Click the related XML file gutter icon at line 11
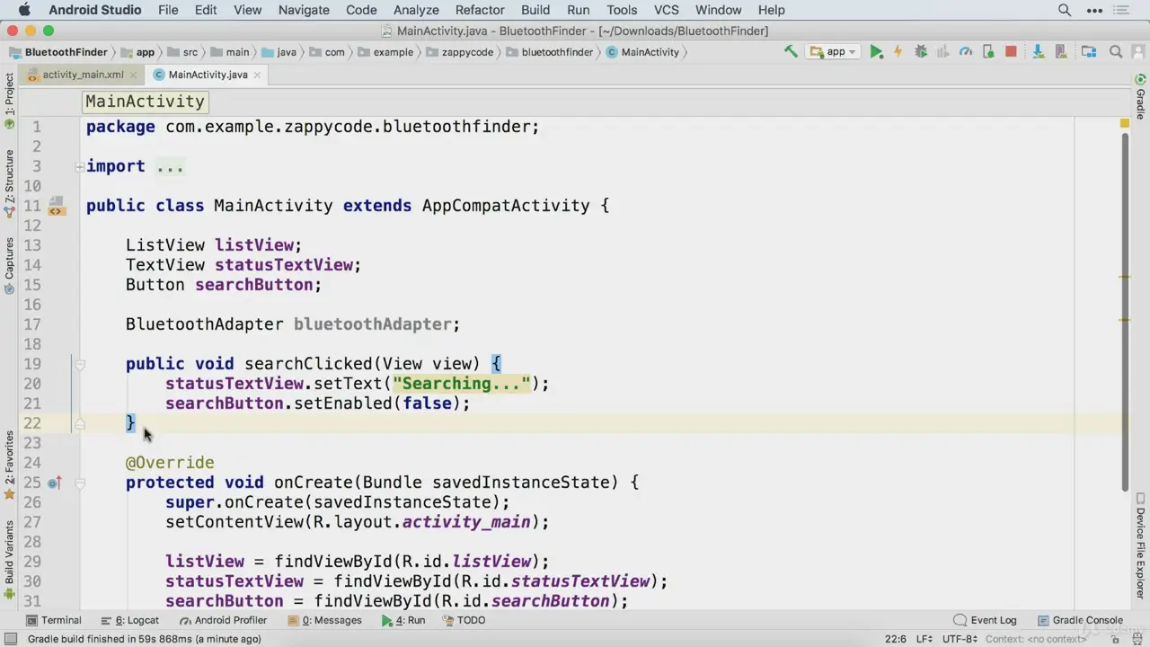1150x647 pixels. (x=56, y=206)
